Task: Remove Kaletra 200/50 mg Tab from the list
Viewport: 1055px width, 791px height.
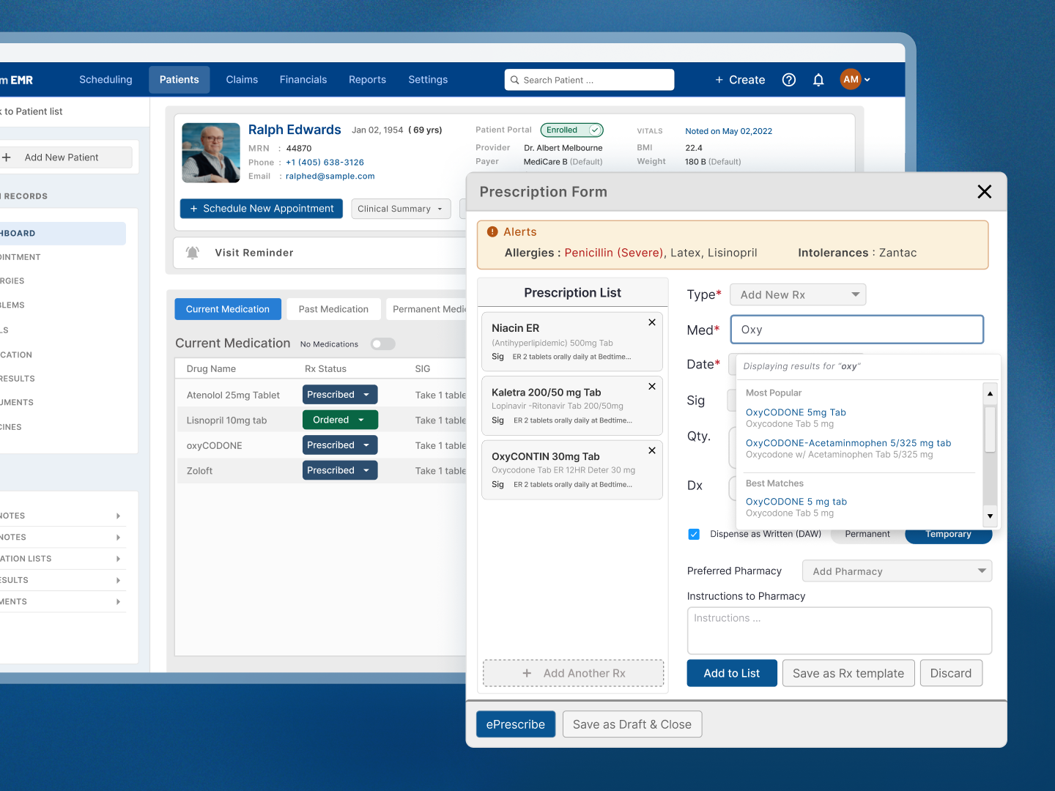Action: point(651,386)
